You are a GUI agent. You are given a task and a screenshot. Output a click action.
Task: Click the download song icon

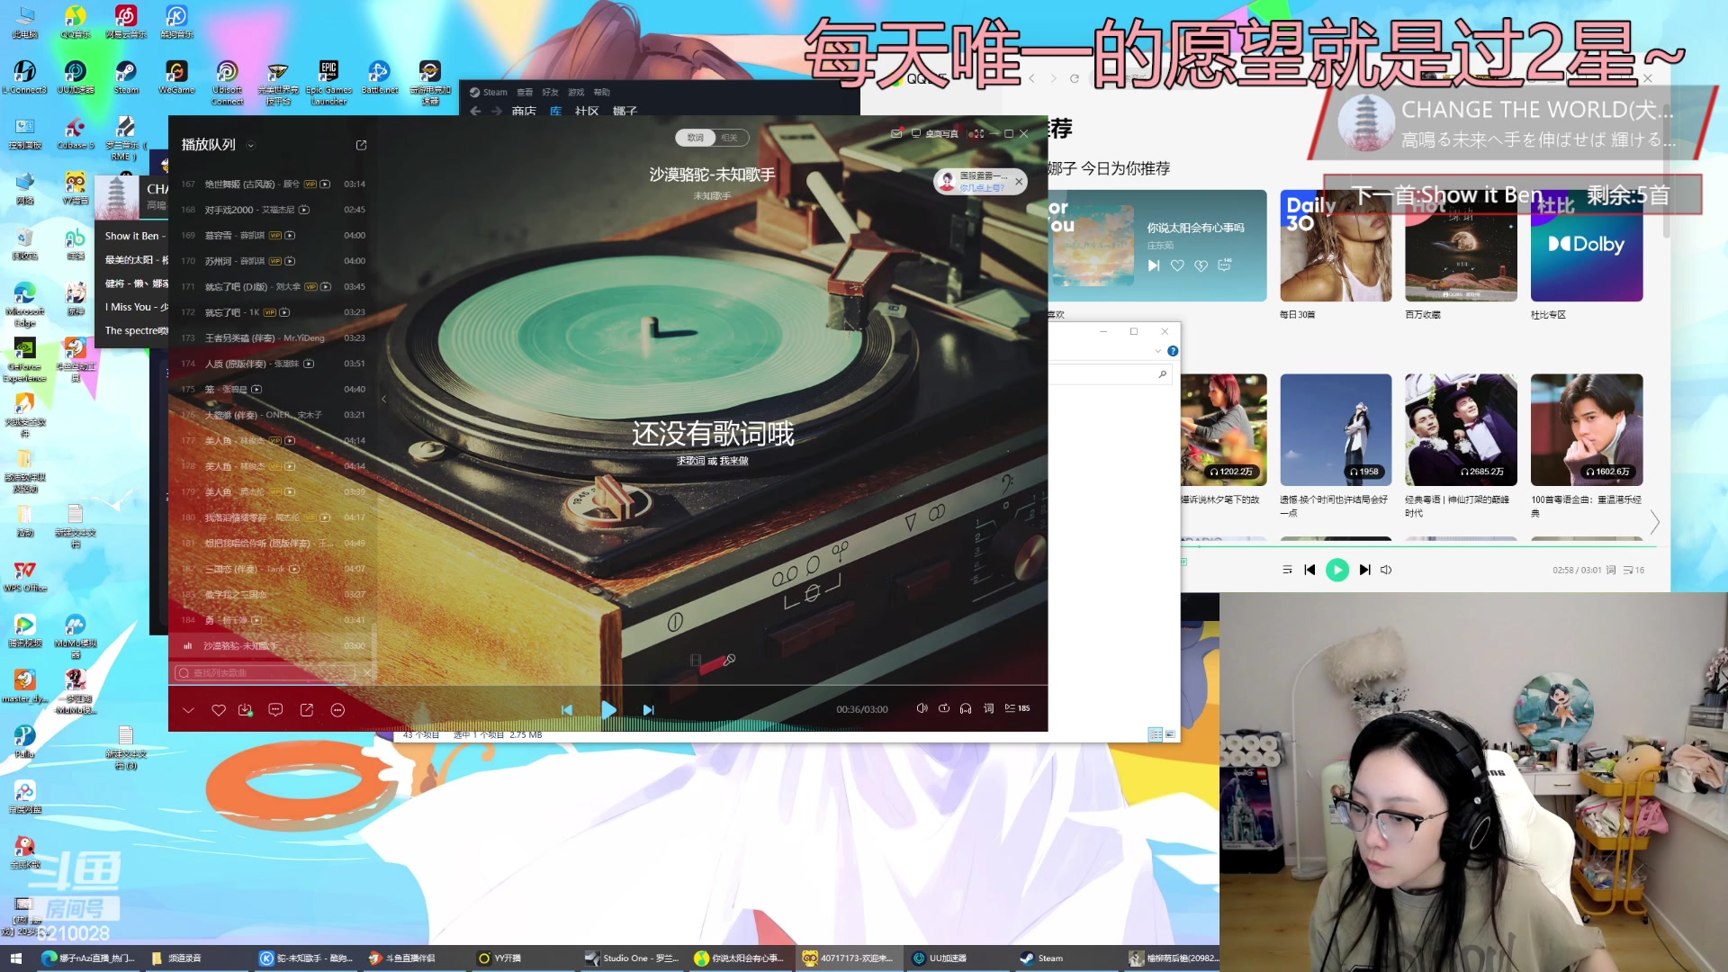(245, 710)
